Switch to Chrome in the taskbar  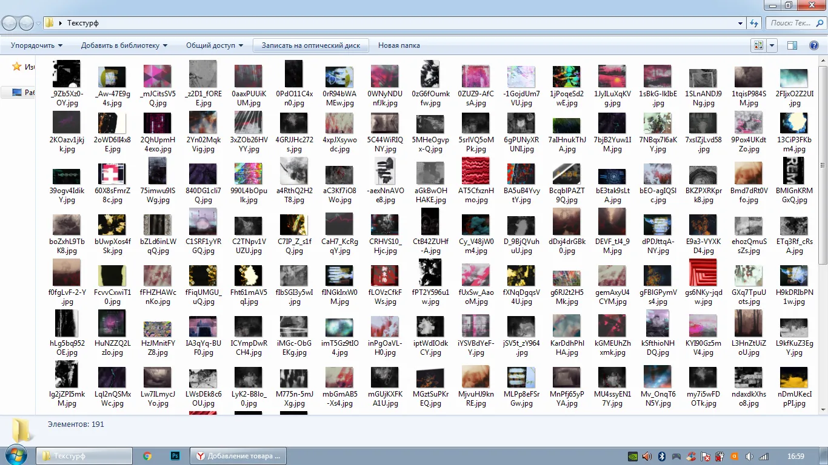pos(147,456)
